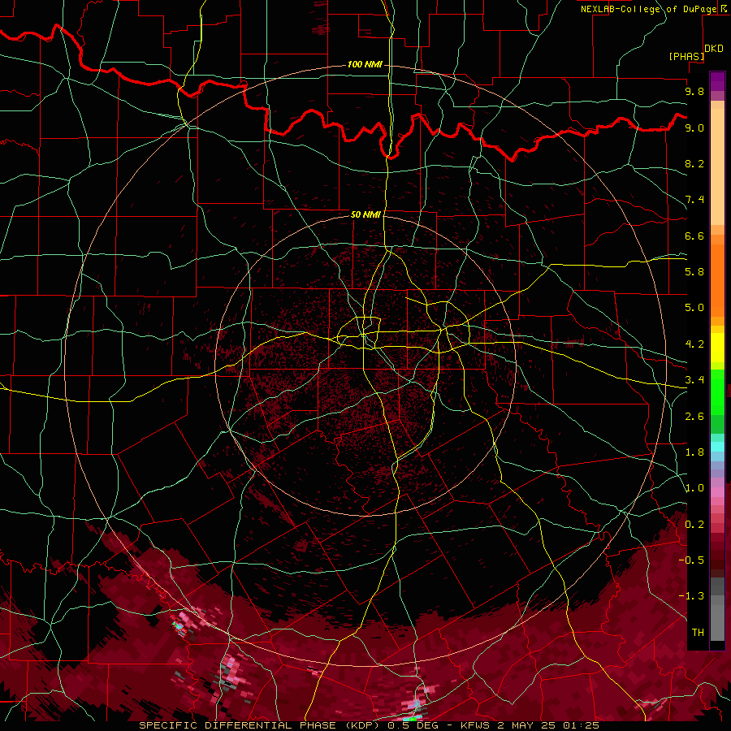Viewport: 731px width, 731px height.
Task: Click the TH label on the color scale
Action: [698, 633]
